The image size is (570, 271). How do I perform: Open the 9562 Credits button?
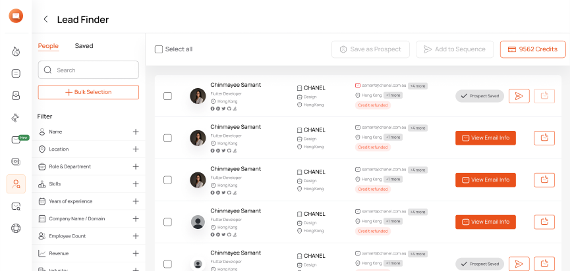point(532,49)
